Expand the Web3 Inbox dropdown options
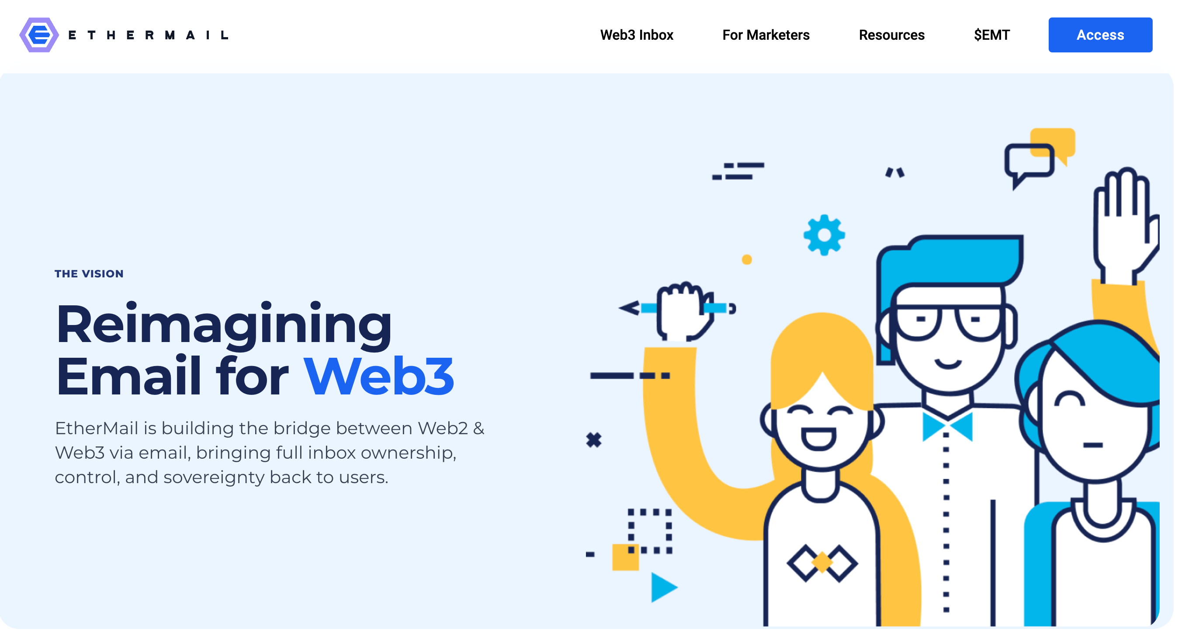1185x643 pixels. [x=638, y=35]
